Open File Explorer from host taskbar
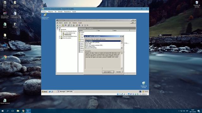The height and width of the screenshot is (113, 202). pyautogui.click(x=18, y=111)
